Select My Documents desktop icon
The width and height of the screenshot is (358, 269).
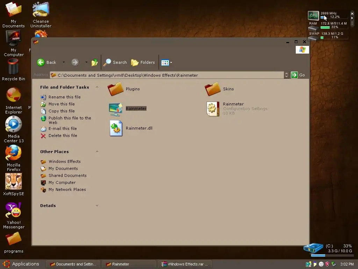(14, 9)
